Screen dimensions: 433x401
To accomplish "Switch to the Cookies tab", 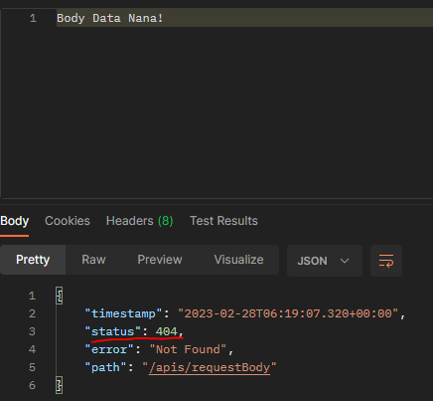I will tap(68, 221).
